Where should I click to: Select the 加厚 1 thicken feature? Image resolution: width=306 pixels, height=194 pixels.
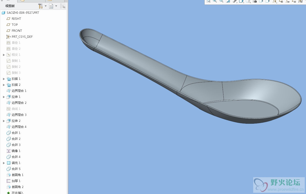(x=14, y=181)
